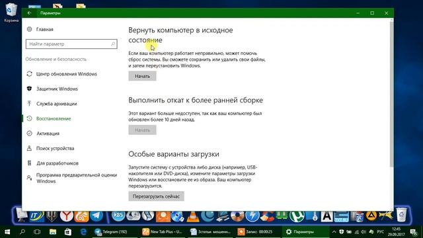Open the taskbar clock 12:45
Screen dimensions: 423x238
pos(397,232)
